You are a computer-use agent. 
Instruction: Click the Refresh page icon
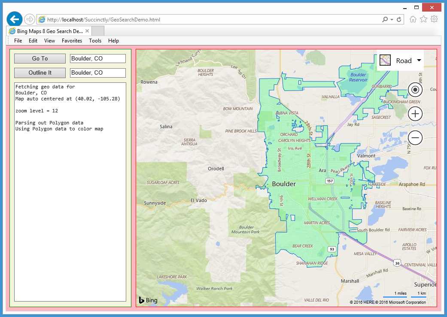(399, 19)
